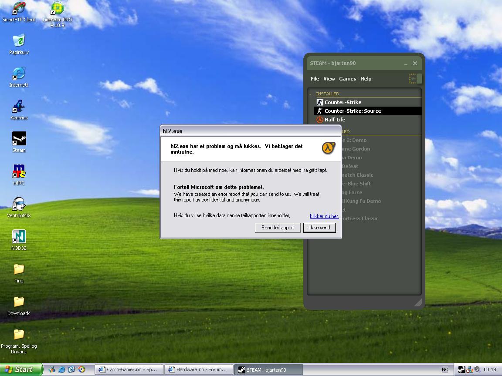Open the SmartFTP Client desktop shortcut

[19, 12]
